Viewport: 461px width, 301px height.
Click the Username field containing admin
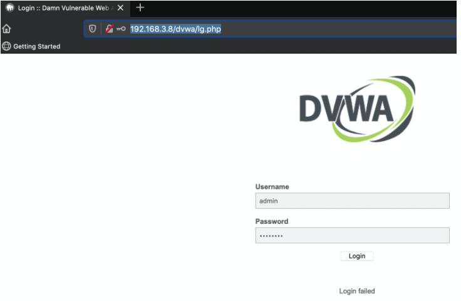[x=352, y=201]
